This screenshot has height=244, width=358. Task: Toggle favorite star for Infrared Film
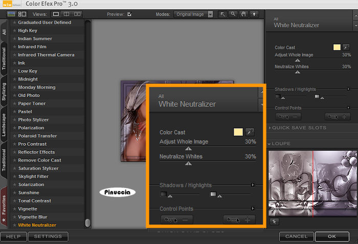click(15, 47)
